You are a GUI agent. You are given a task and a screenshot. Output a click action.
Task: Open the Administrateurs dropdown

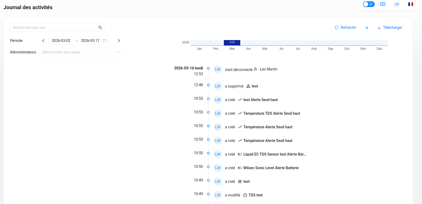tap(81, 52)
